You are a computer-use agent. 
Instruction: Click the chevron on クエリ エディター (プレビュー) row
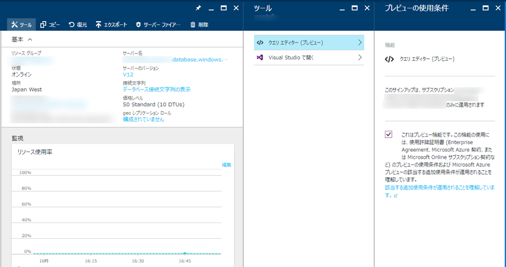point(359,43)
